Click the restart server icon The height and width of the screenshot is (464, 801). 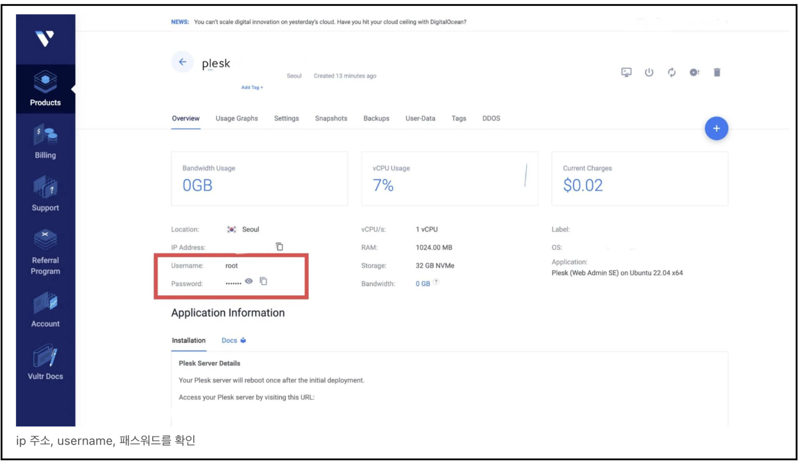[x=672, y=72]
